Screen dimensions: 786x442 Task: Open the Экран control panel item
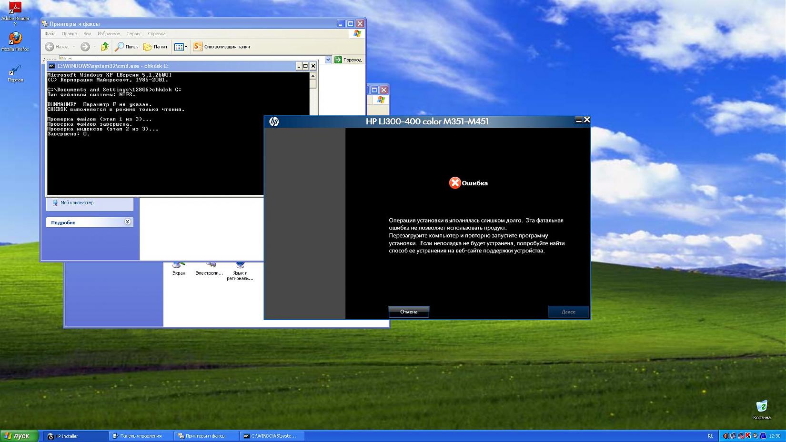[x=179, y=269]
